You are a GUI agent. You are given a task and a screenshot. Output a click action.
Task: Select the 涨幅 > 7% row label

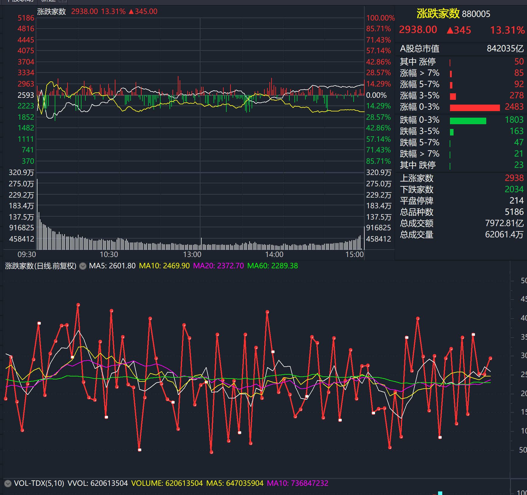click(420, 73)
